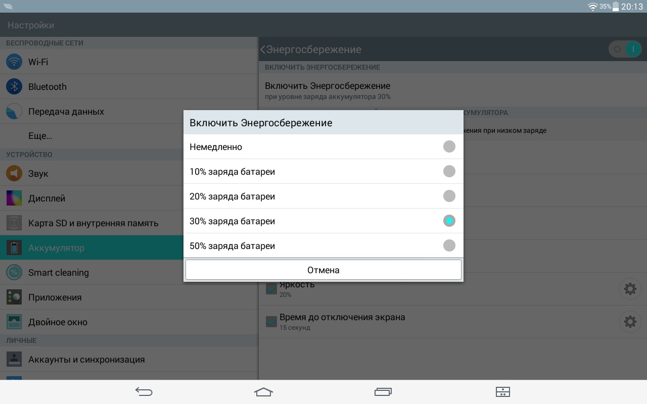Go back via Энергосбережение header chevron
Viewport: 647px width, 404px height.
point(263,49)
